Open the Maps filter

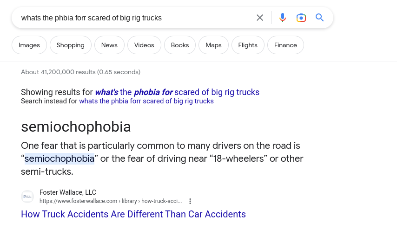tap(213, 45)
